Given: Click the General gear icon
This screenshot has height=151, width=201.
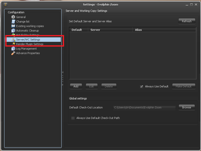Looking at the screenshot, I should pyautogui.click(x=13, y=17).
